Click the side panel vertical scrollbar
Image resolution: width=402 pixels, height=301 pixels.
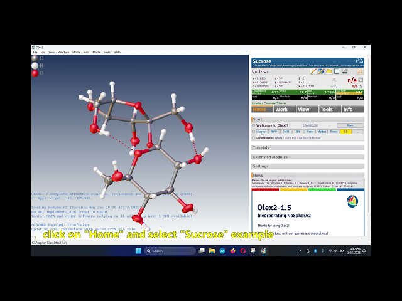[x=369, y=135]
